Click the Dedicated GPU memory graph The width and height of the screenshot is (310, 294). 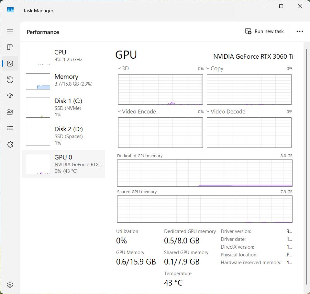pyautogui.click(x=205, y=173)
